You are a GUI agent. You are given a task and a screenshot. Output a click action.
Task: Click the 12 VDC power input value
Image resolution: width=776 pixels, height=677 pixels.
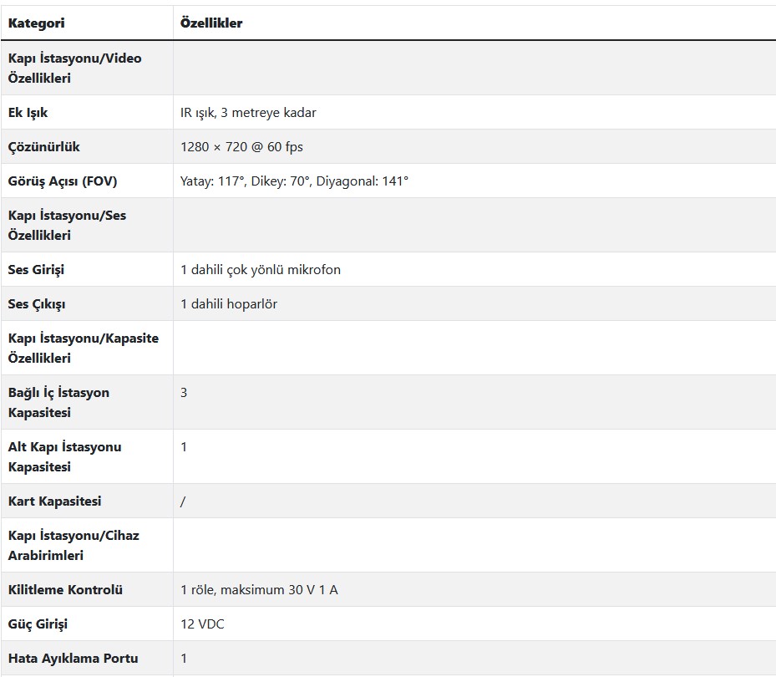pyautogui.click(x=202, y=624)
